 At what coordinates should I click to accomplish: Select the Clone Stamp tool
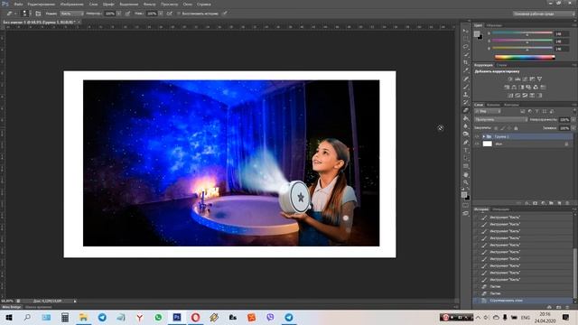(x=466, y=95)
